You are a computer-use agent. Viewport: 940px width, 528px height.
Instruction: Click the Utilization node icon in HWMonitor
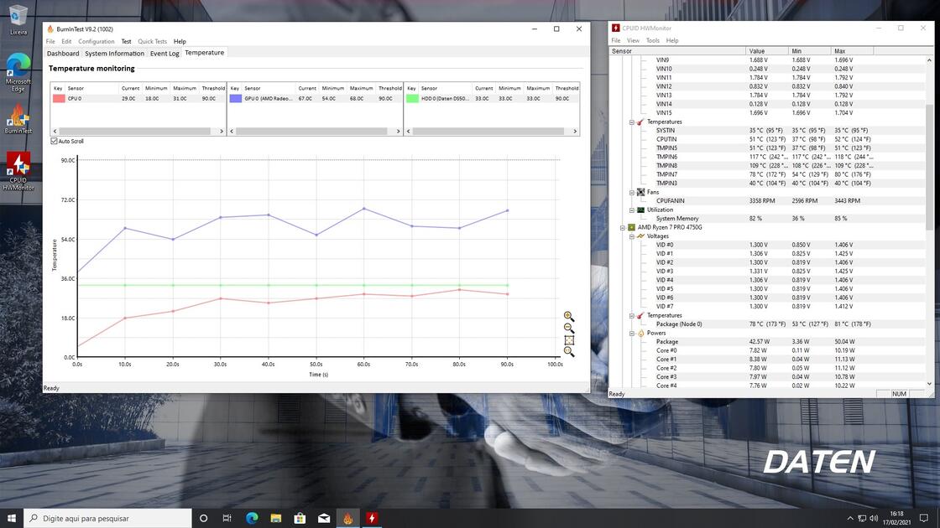click(x=640, y=210)
